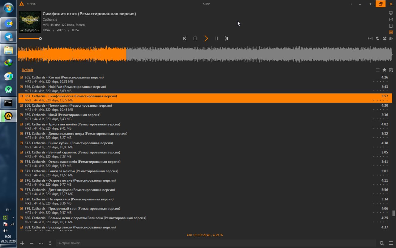Open the AIMP info 'i' button
The image size is (396, 248).
(351, 4)
